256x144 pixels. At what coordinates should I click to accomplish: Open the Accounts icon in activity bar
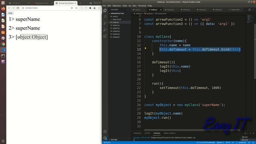coord(105,132)
